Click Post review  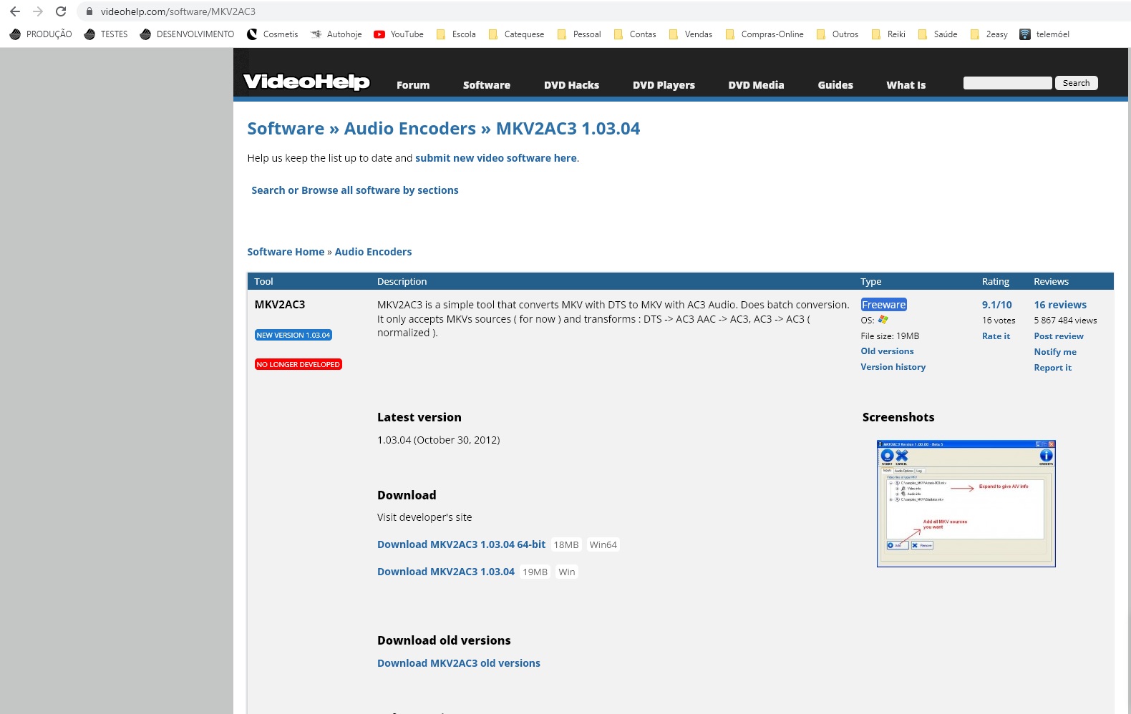[1059, 336]
